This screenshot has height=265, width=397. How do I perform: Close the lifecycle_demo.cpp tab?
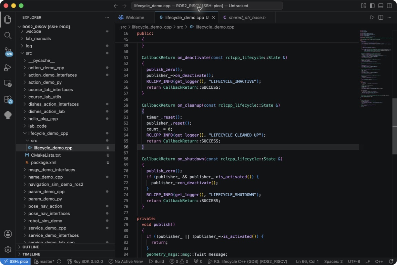(x=213, y=17)
